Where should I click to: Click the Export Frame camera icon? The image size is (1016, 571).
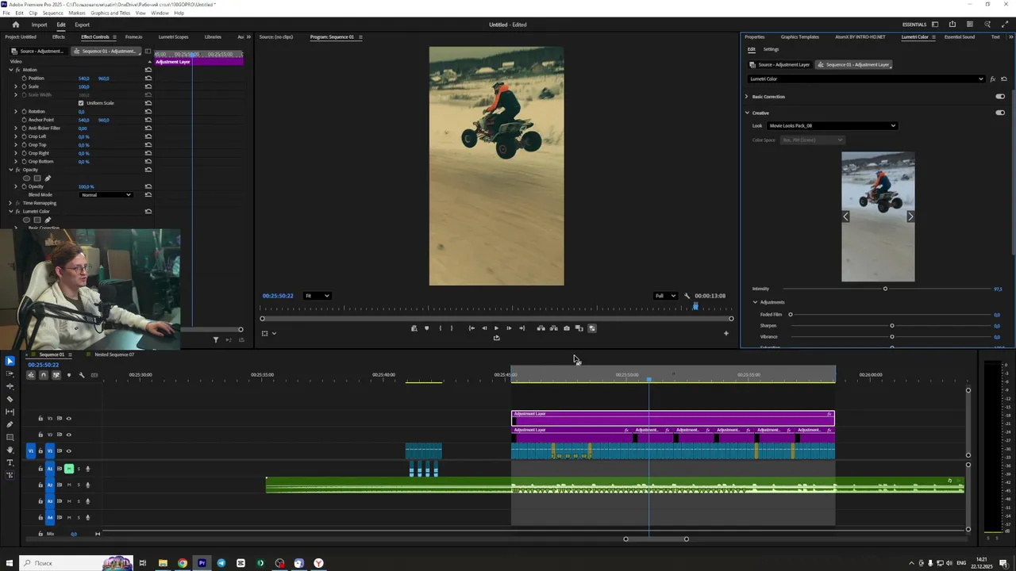[566, 328]
